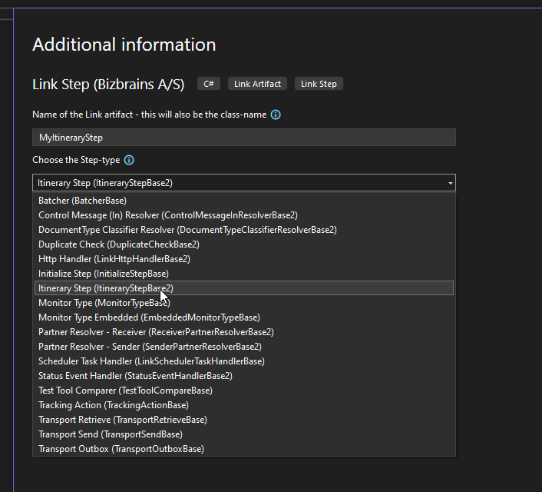Select Batcher (BatcherBase) from the list

[82, 201]
